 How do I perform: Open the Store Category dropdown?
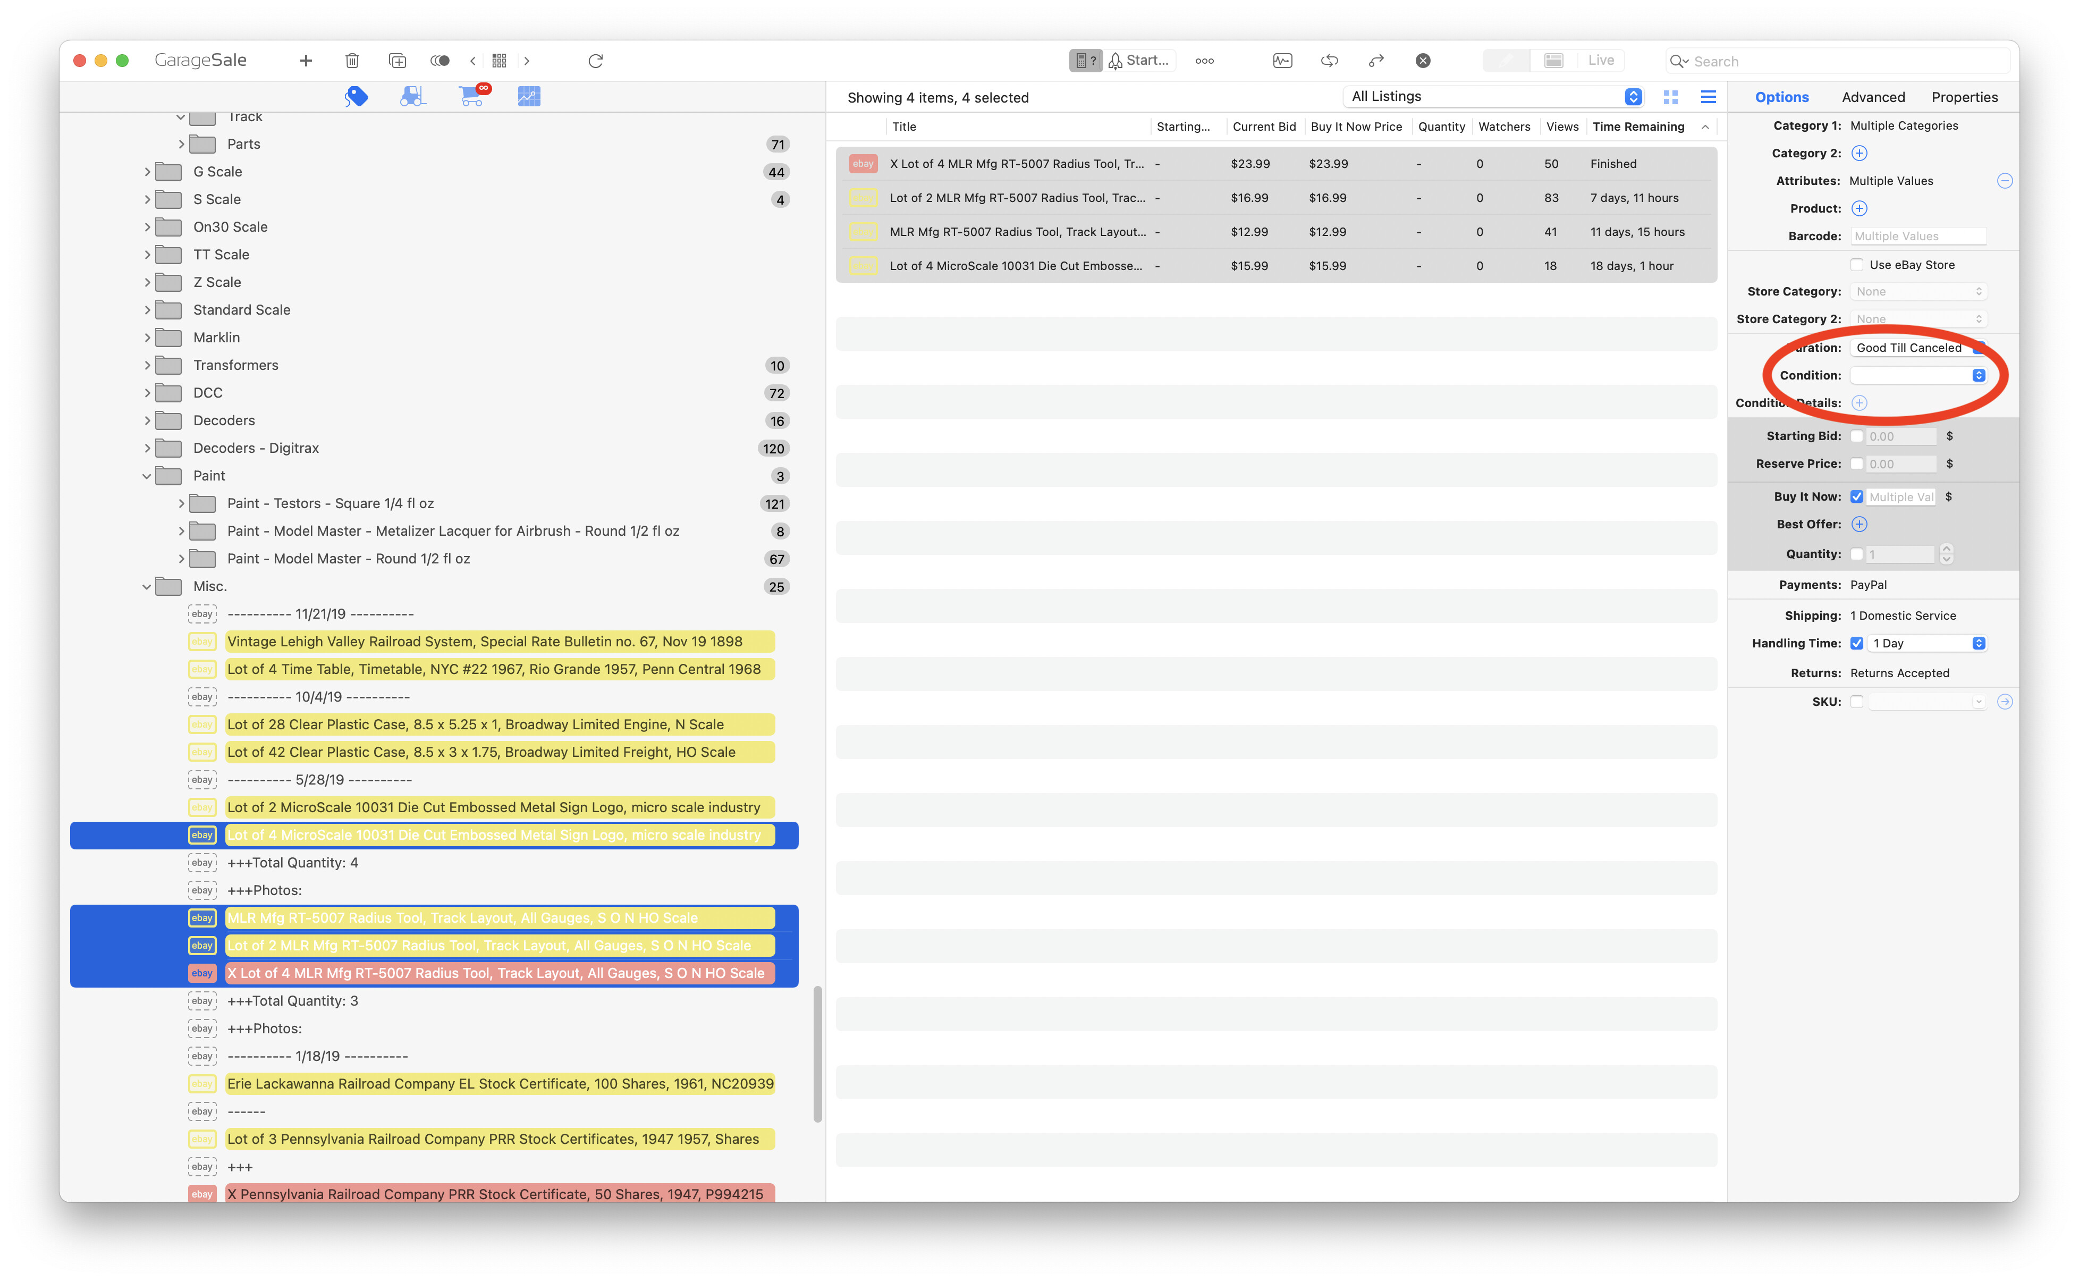[x=1917, y=291]
